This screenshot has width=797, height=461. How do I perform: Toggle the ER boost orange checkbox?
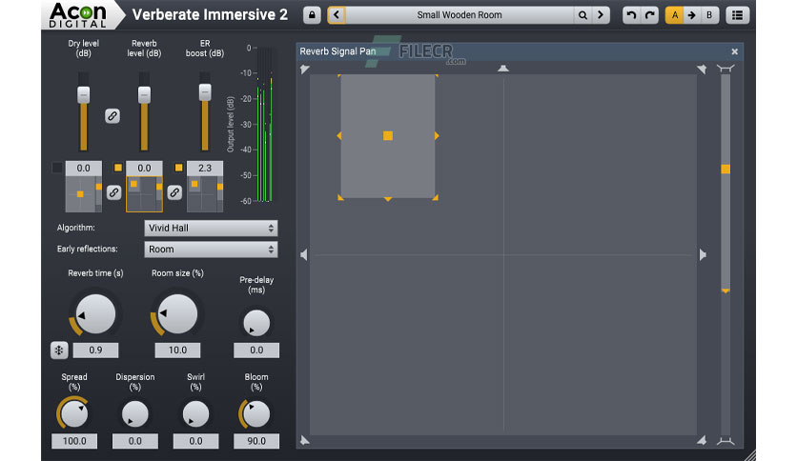[178, 168]
